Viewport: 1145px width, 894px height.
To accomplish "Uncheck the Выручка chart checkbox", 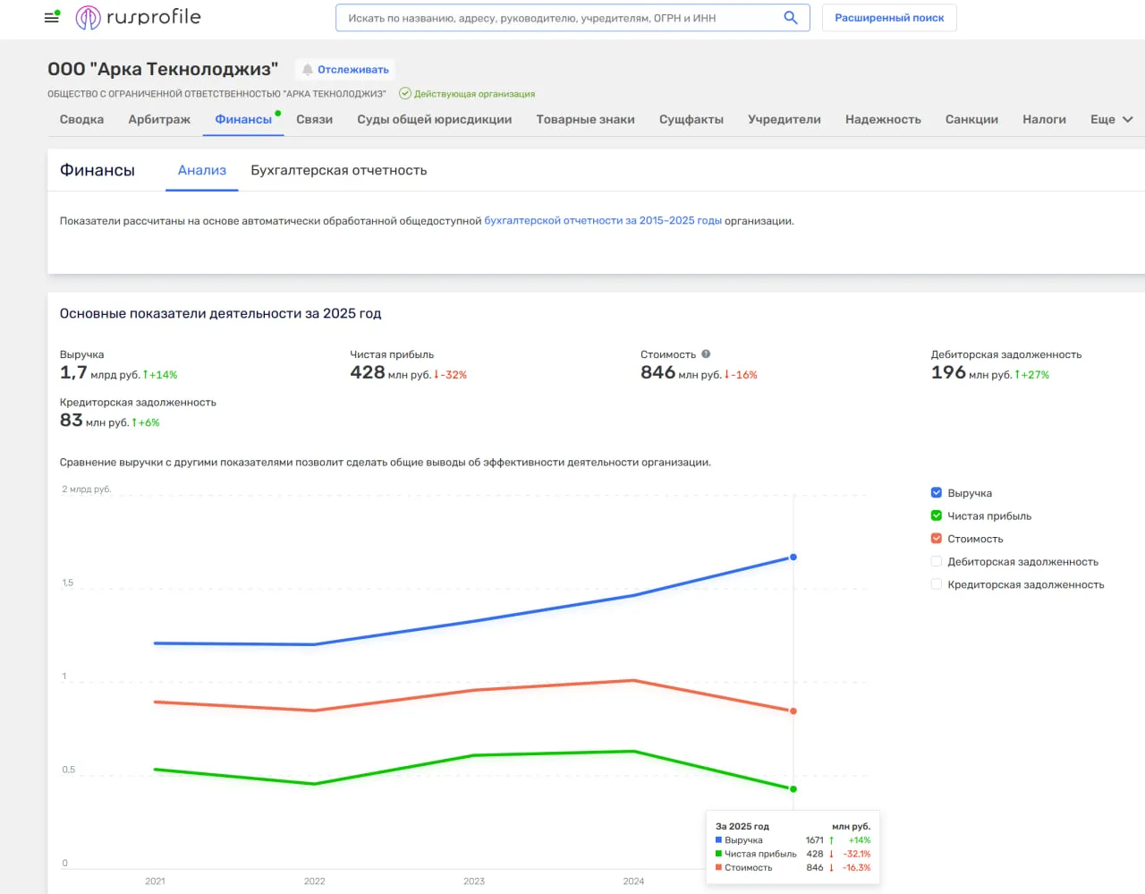I will point(937,493).
